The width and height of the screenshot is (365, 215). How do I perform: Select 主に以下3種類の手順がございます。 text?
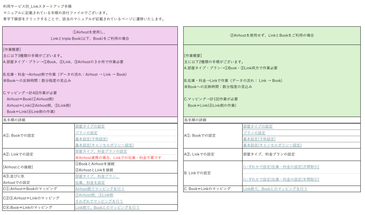coord(33,56)
